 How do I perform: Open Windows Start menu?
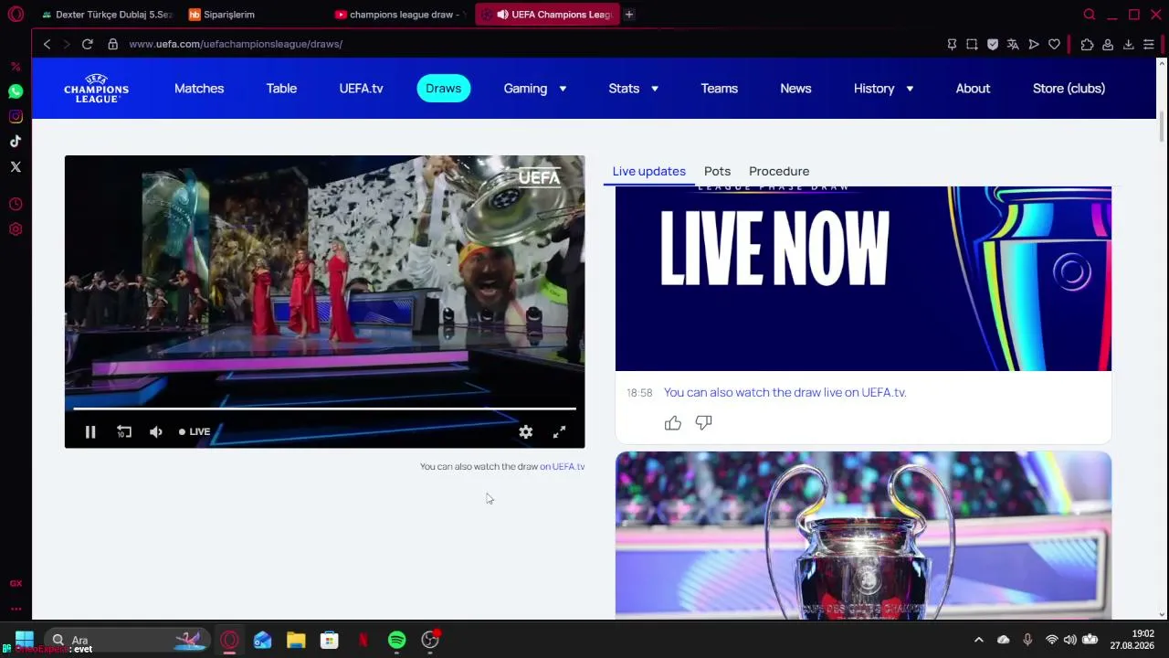click(x=25, y=640)
